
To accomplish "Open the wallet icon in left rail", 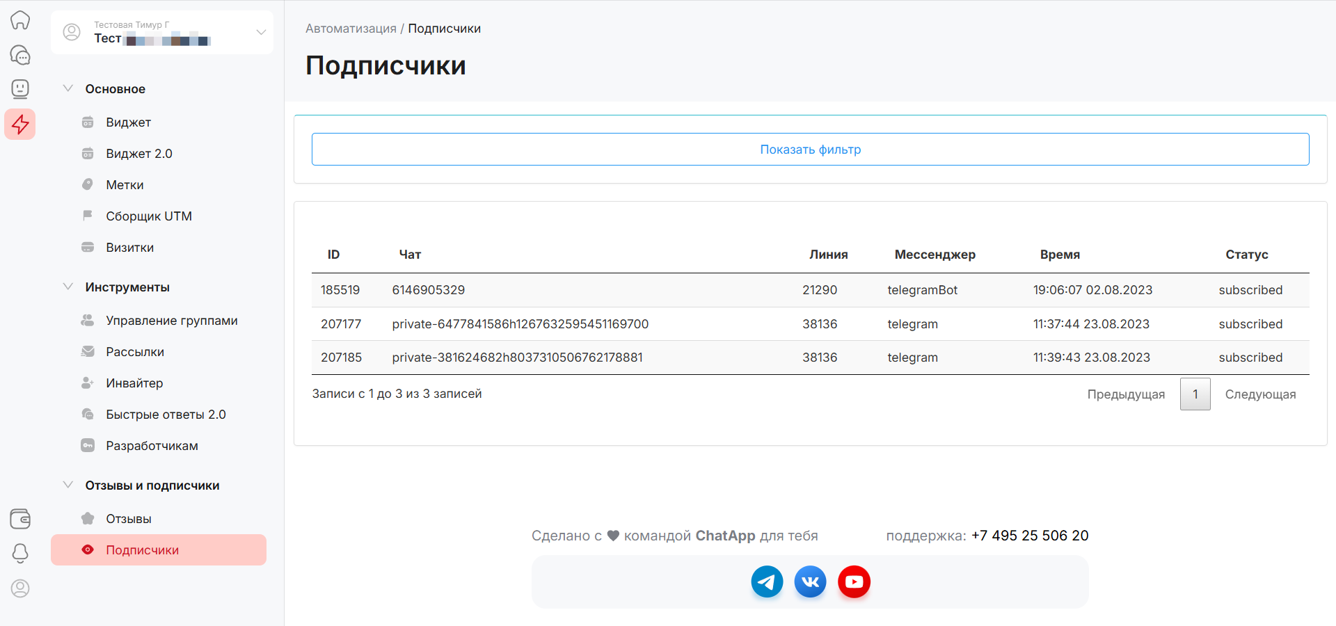I will click(x=20, y=519).
